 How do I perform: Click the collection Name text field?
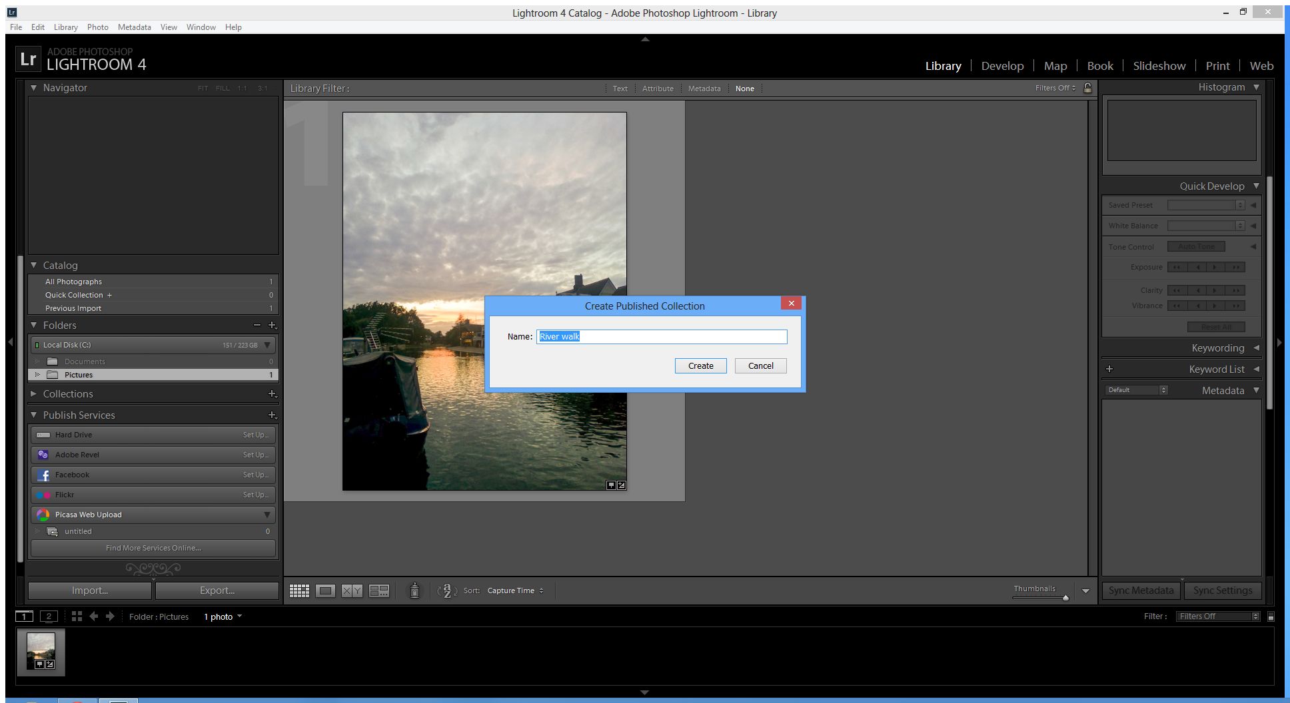(x=661, y=337)
